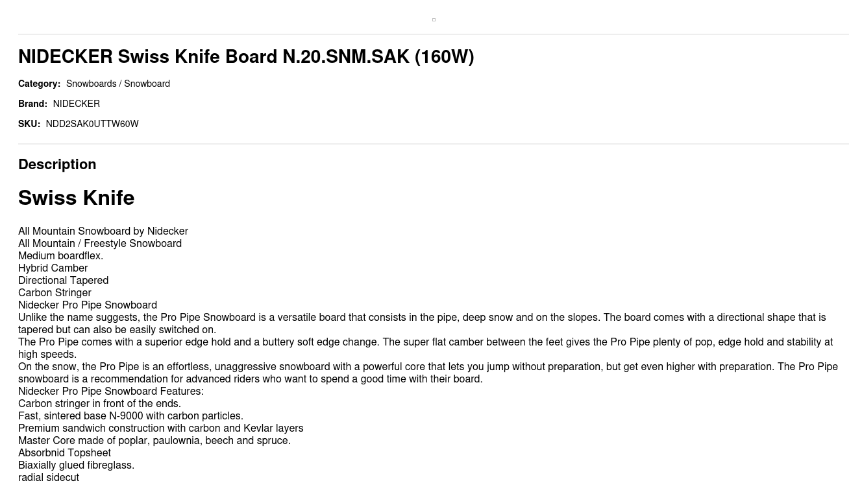The height and width of the screenshot is (503, 862).
Task: Click the 'radial sidecut' text line
Action: (49, 478)
